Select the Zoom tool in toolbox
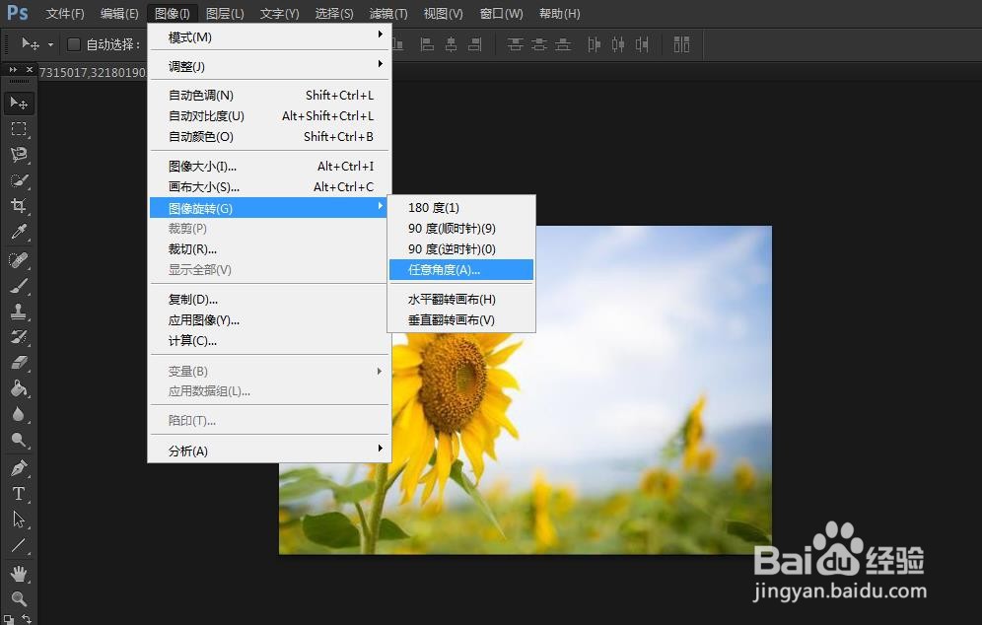 click(19, 598)
